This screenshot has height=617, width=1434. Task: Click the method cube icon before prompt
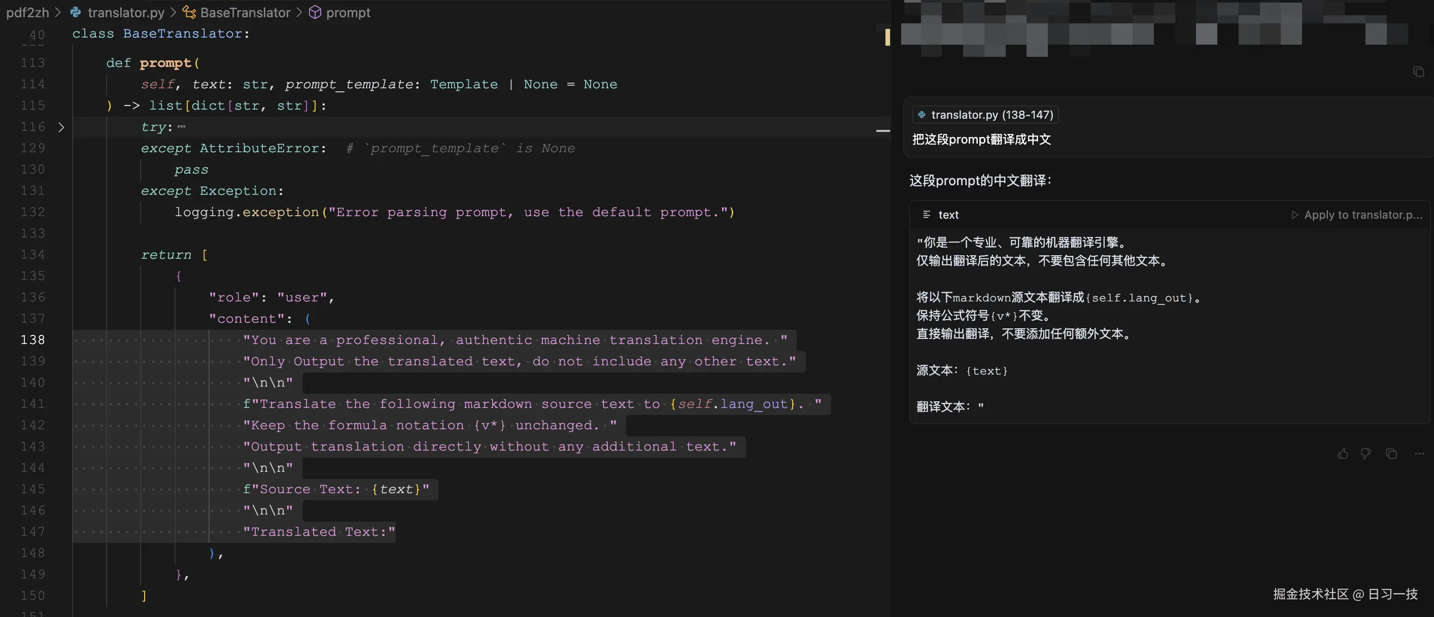(x=315, y=12)
